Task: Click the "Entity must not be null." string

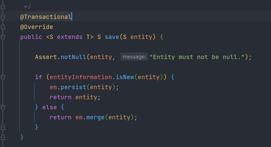Action: 197,57
